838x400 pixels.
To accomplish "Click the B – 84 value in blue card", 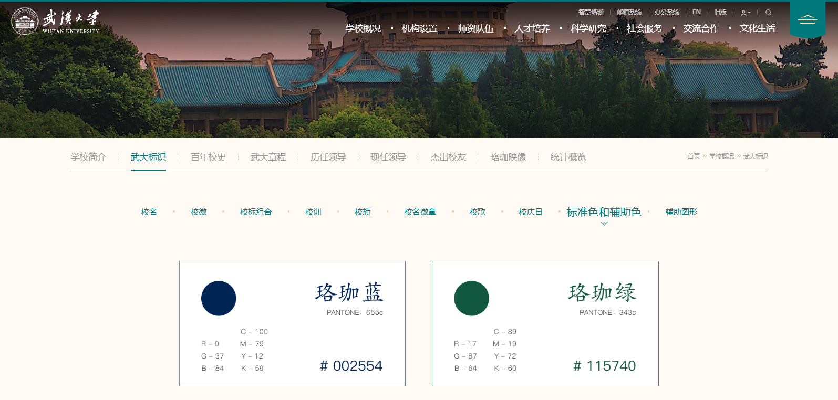I will pyautogui.click(x=213, y=369).
